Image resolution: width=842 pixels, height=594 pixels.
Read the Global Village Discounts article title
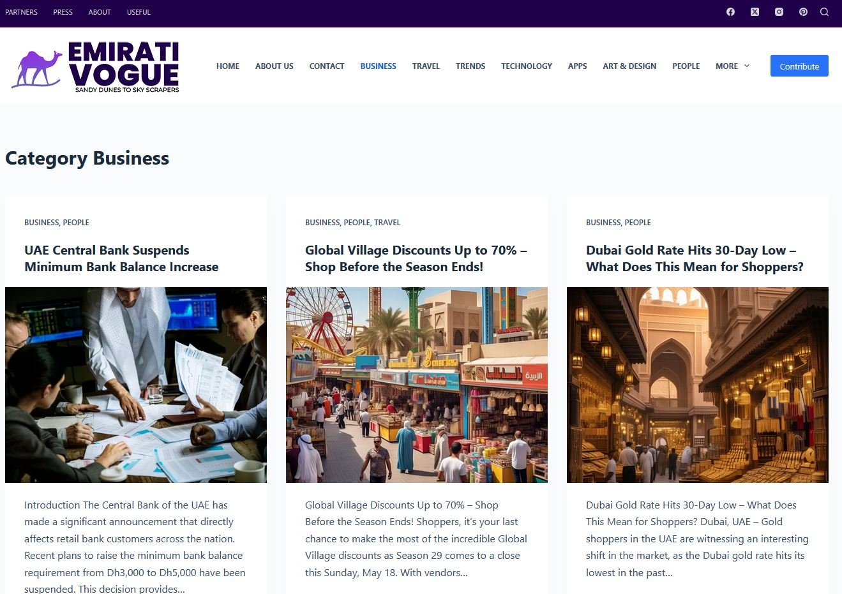pos(416,258)
